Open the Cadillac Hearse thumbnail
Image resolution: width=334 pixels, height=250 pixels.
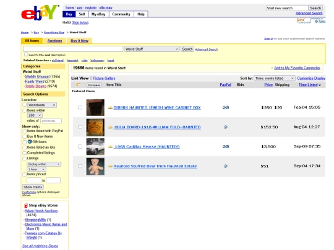click(x=95, y=147)
